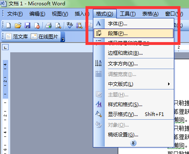The image size is (189, 154).
Task: Open the 表格(A) menu
Action: 150,14
